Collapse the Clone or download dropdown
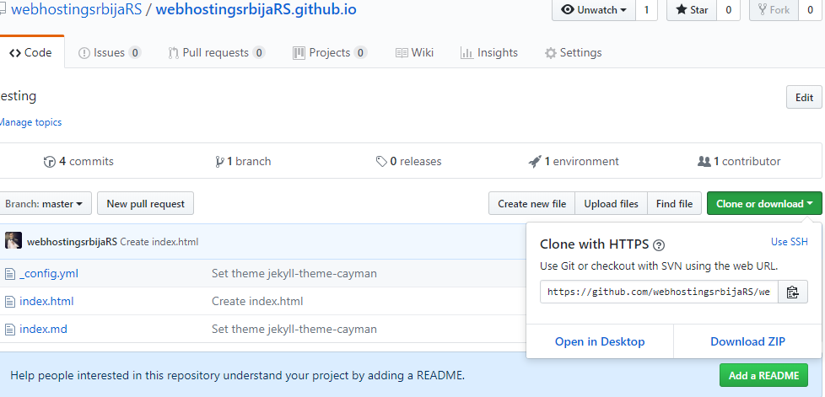The height and width of the screenshot is (397, 825). [764, 203]
